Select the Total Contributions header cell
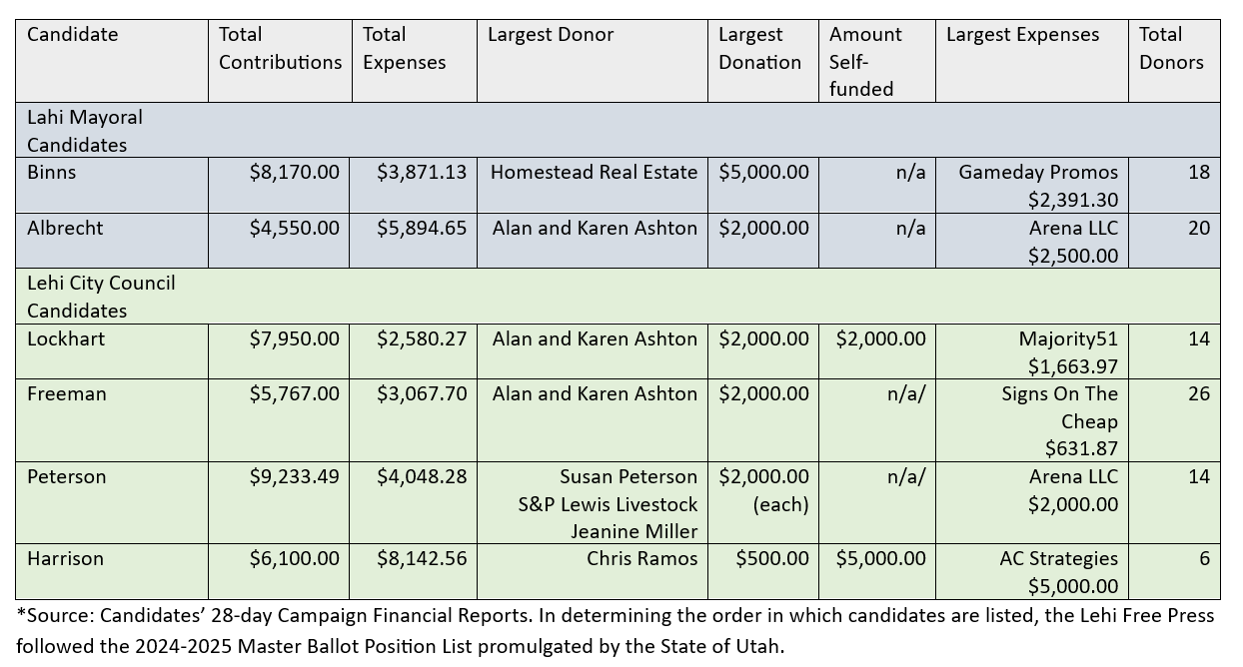 pyautogui.click(x=280, y=48)
